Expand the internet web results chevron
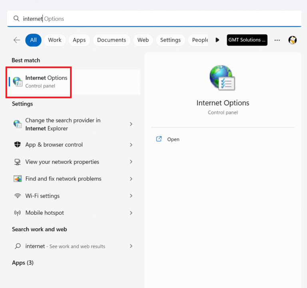 pos(131,246)
